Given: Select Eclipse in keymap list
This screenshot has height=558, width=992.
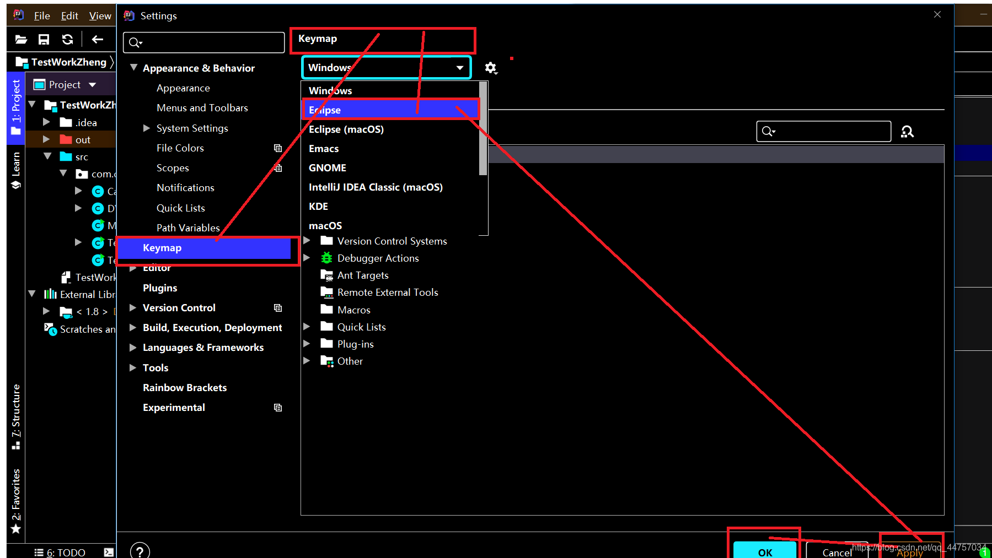Looking at the screenshot, I should [x=390, y=110].
